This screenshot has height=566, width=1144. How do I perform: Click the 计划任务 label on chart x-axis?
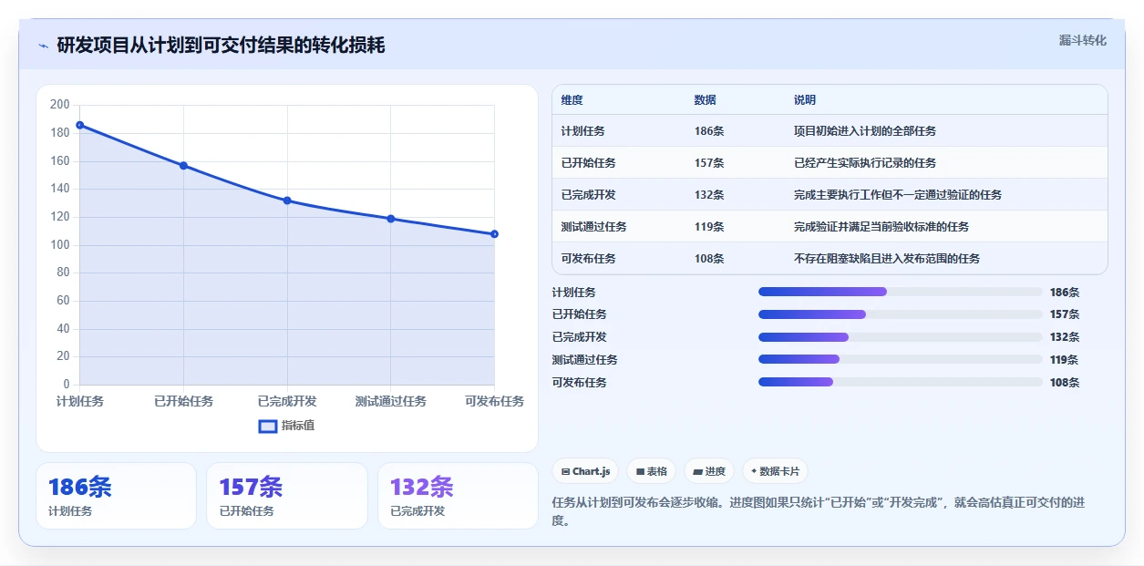(x=80, y=401)
